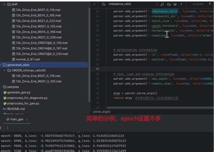The image size is (214, 152).
Task: Click file icon of 12k_Drive_End_OR014@6_0_197.mat
Action: (14, 48)
